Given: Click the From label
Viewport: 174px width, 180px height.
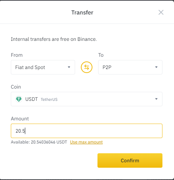Looking at the screenshot, I should point(17,55).
